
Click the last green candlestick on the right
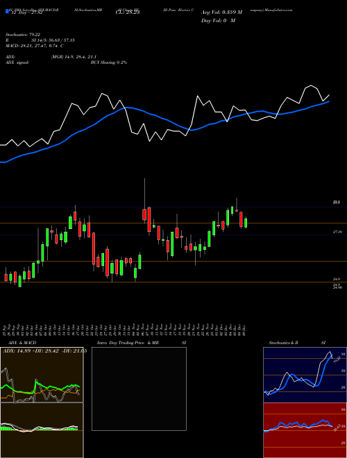tap(246, 223)
